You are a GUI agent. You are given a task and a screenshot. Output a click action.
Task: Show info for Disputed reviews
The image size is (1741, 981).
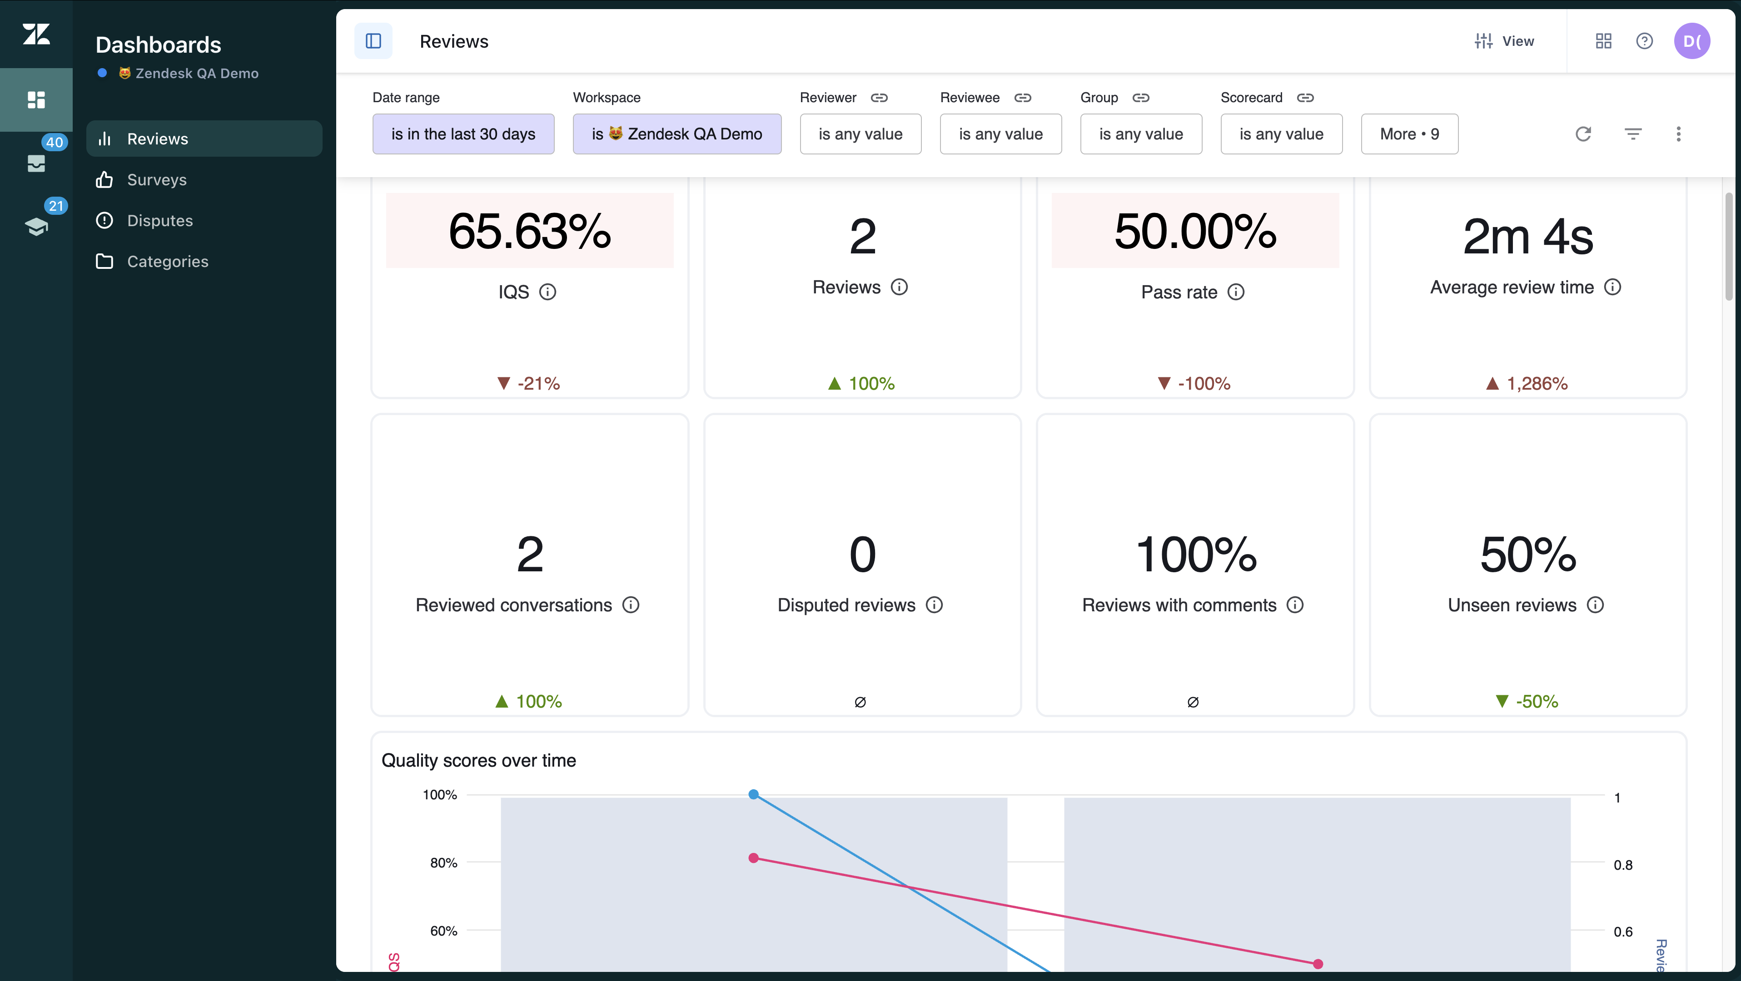click(934, 604)
